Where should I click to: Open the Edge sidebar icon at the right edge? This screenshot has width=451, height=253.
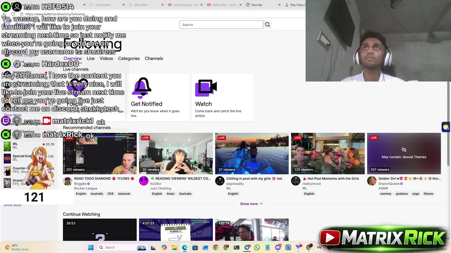point(446,127)
